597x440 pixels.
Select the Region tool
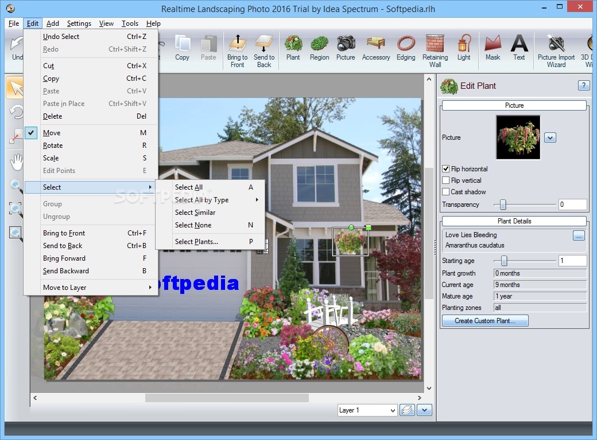click(319, 48)
